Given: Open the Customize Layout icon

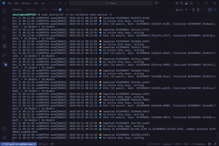Looking at the screenshot, I should pos(177,3).
